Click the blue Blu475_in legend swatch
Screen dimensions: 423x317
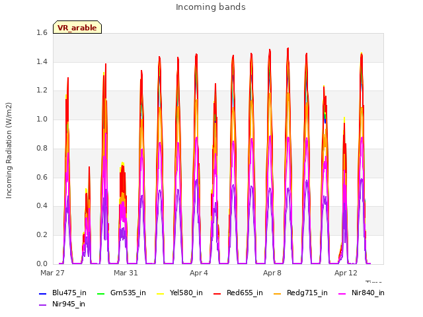43,293
